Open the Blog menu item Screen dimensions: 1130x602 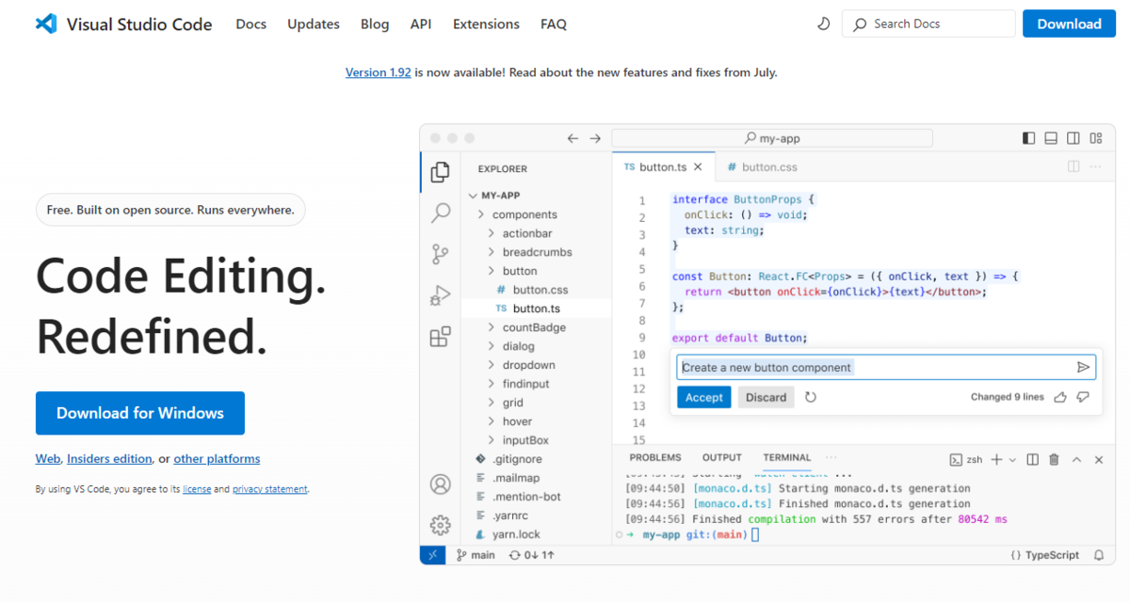[x=375, y=24]
